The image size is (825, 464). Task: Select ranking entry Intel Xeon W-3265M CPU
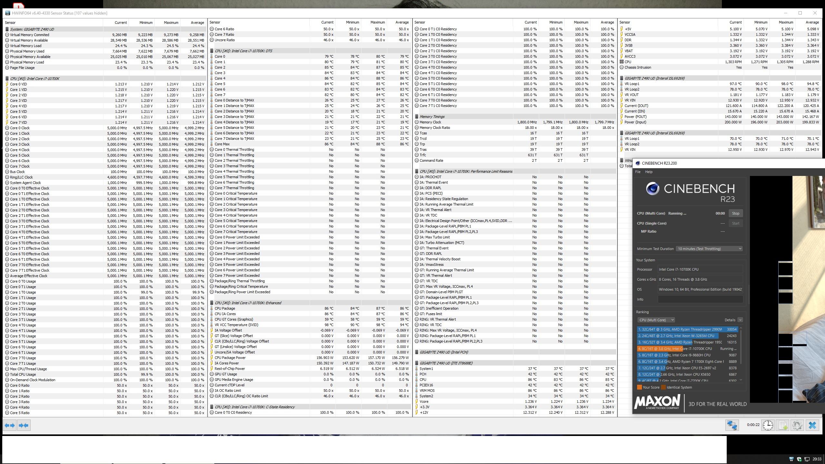(687, 336)
